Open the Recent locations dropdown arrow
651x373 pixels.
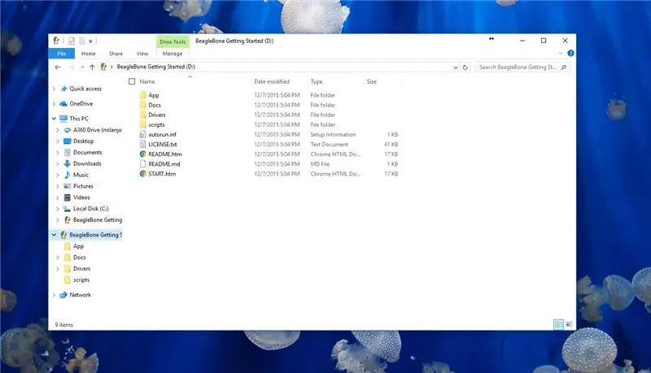pyautogui.click(x=83, y=67)
